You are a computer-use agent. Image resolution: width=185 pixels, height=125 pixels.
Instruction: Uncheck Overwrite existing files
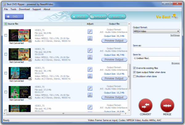pos(134,68)
